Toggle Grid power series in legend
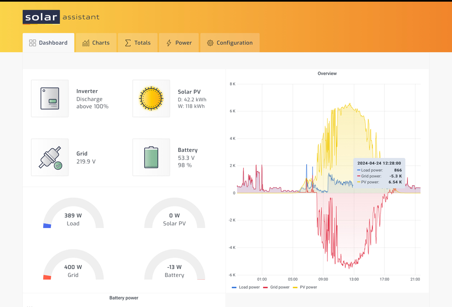The height and width of the screenshot is (307, 452). [x=276, y=287]
